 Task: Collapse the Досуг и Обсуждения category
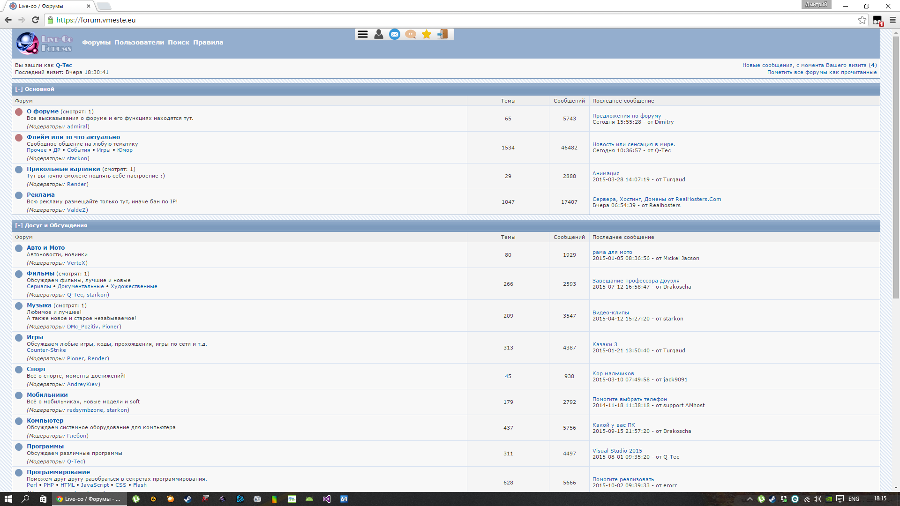point(19,225)
